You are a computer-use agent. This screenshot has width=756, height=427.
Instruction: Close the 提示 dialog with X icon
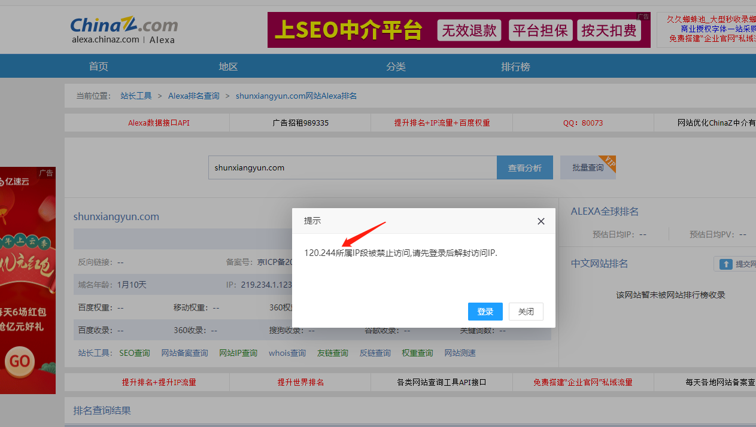[541, 221]
